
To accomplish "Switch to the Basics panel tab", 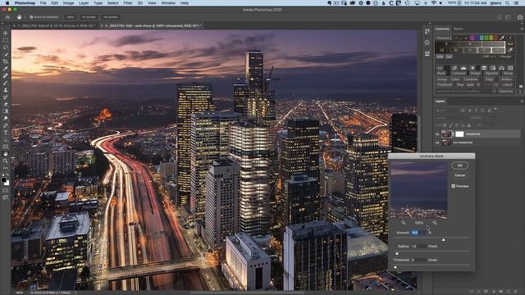I will 459,29.
